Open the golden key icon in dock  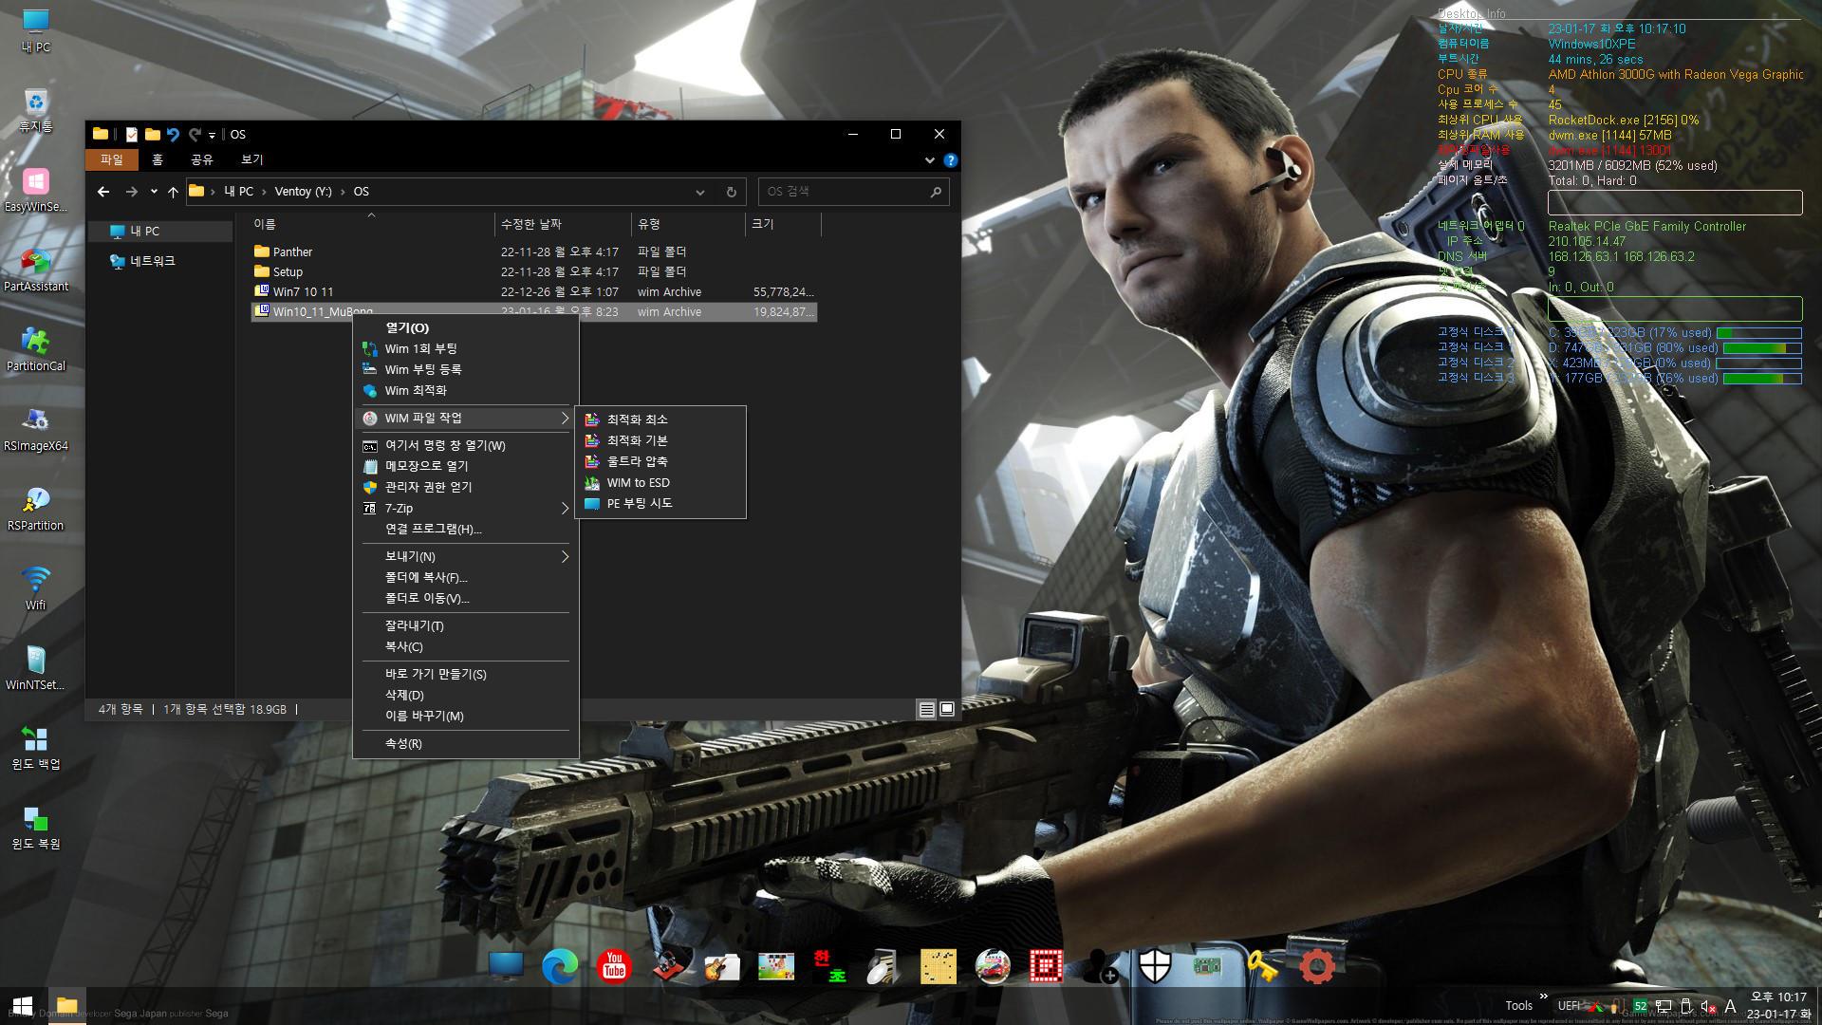[x=1262, y=966]
